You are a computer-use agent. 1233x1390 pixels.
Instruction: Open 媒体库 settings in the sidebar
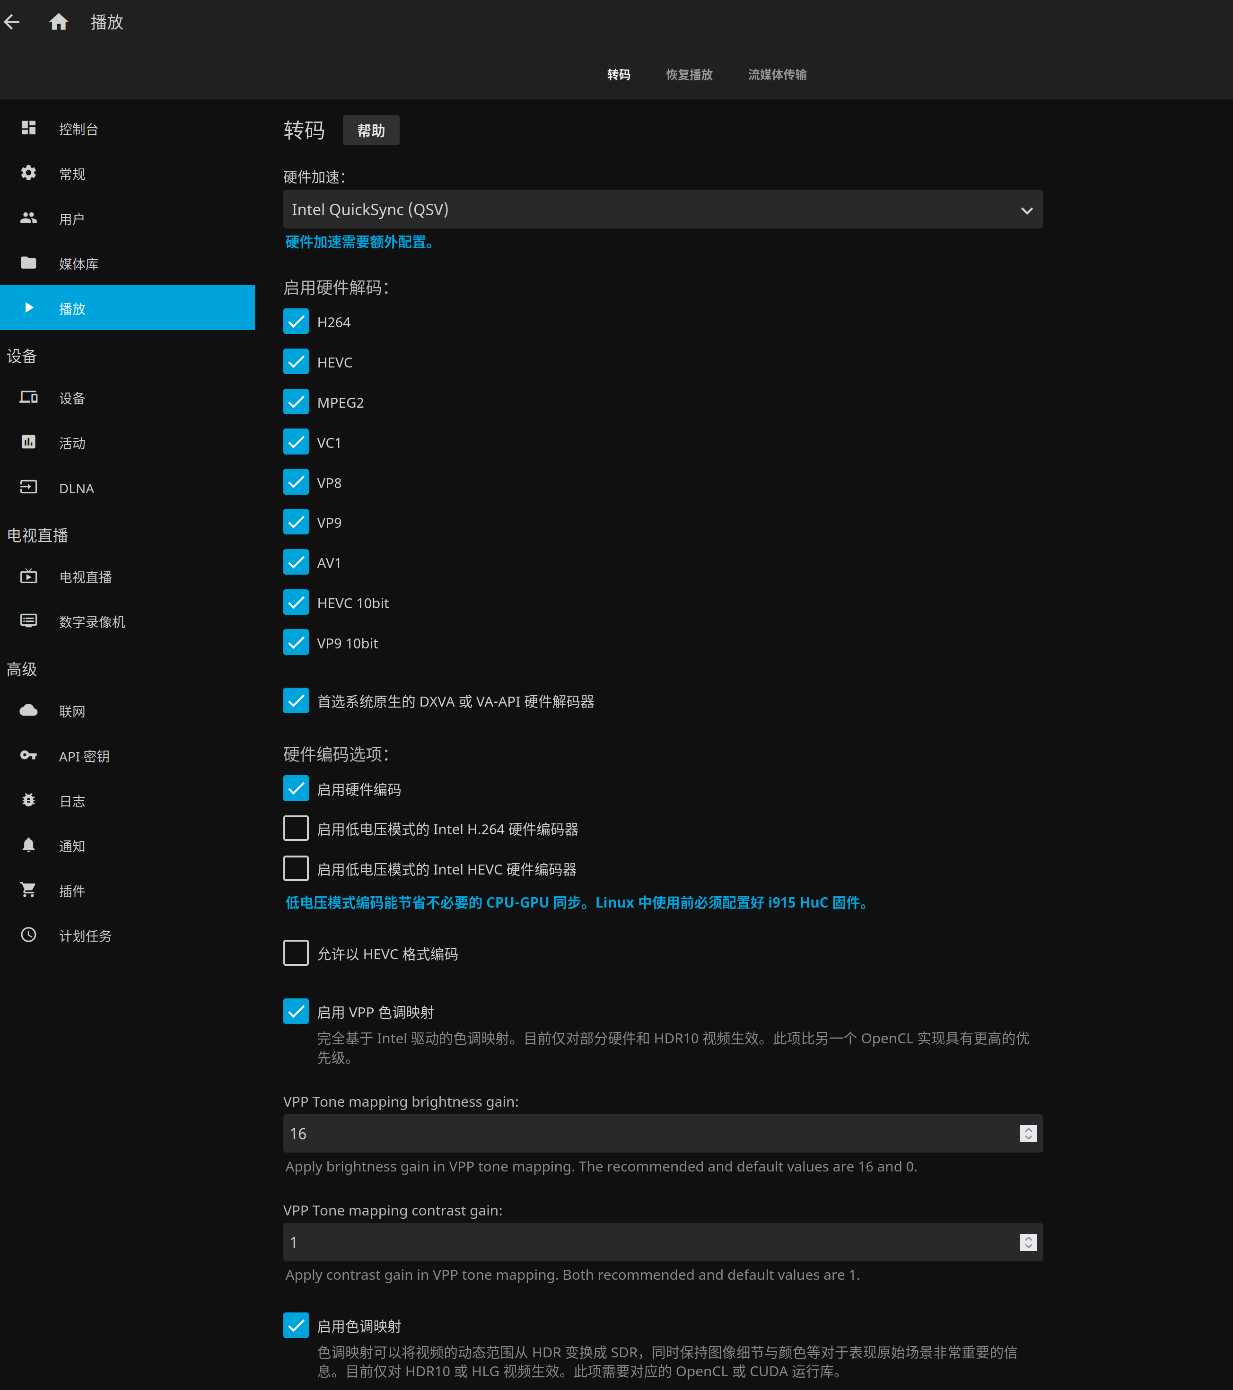pos(127,263)
